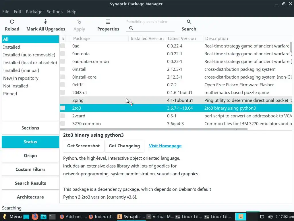
Task: Open the Edit menu
Action: (18, 12)
